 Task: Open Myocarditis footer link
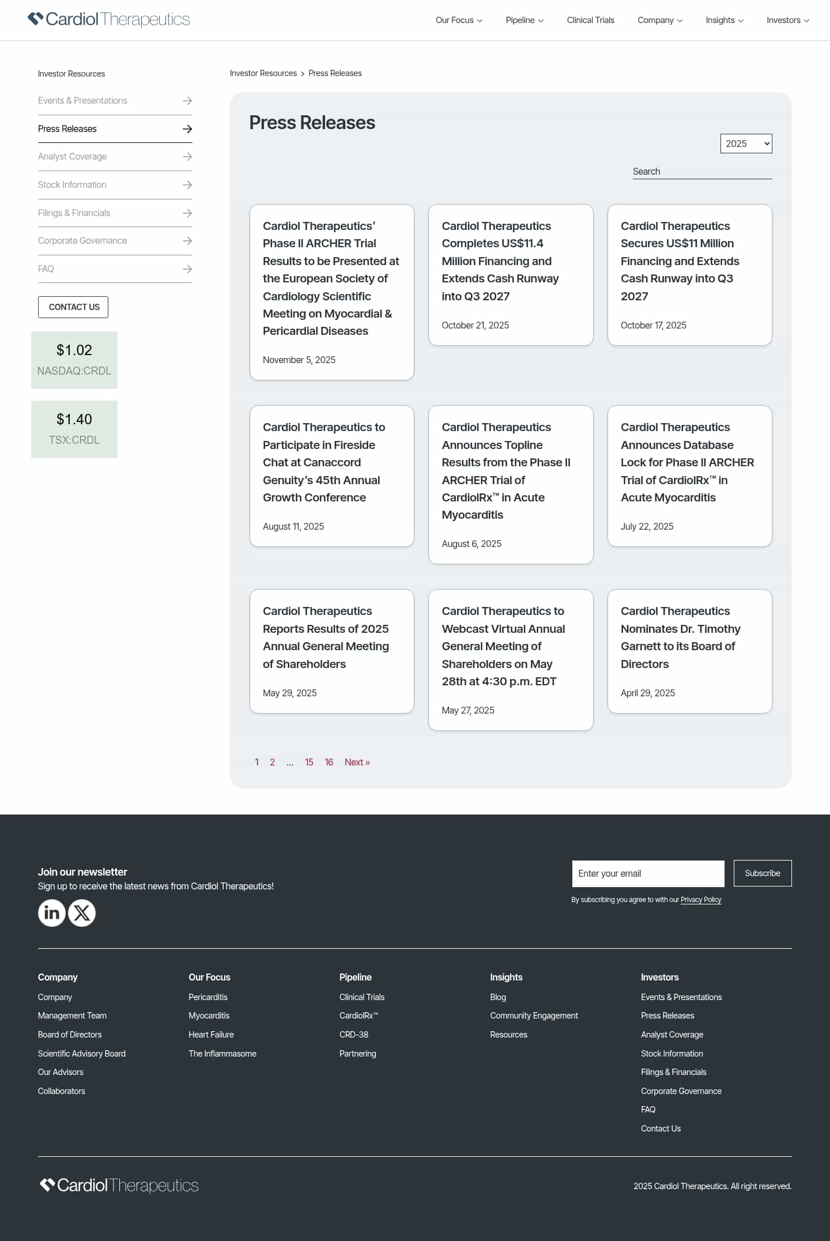[209, 1016]
